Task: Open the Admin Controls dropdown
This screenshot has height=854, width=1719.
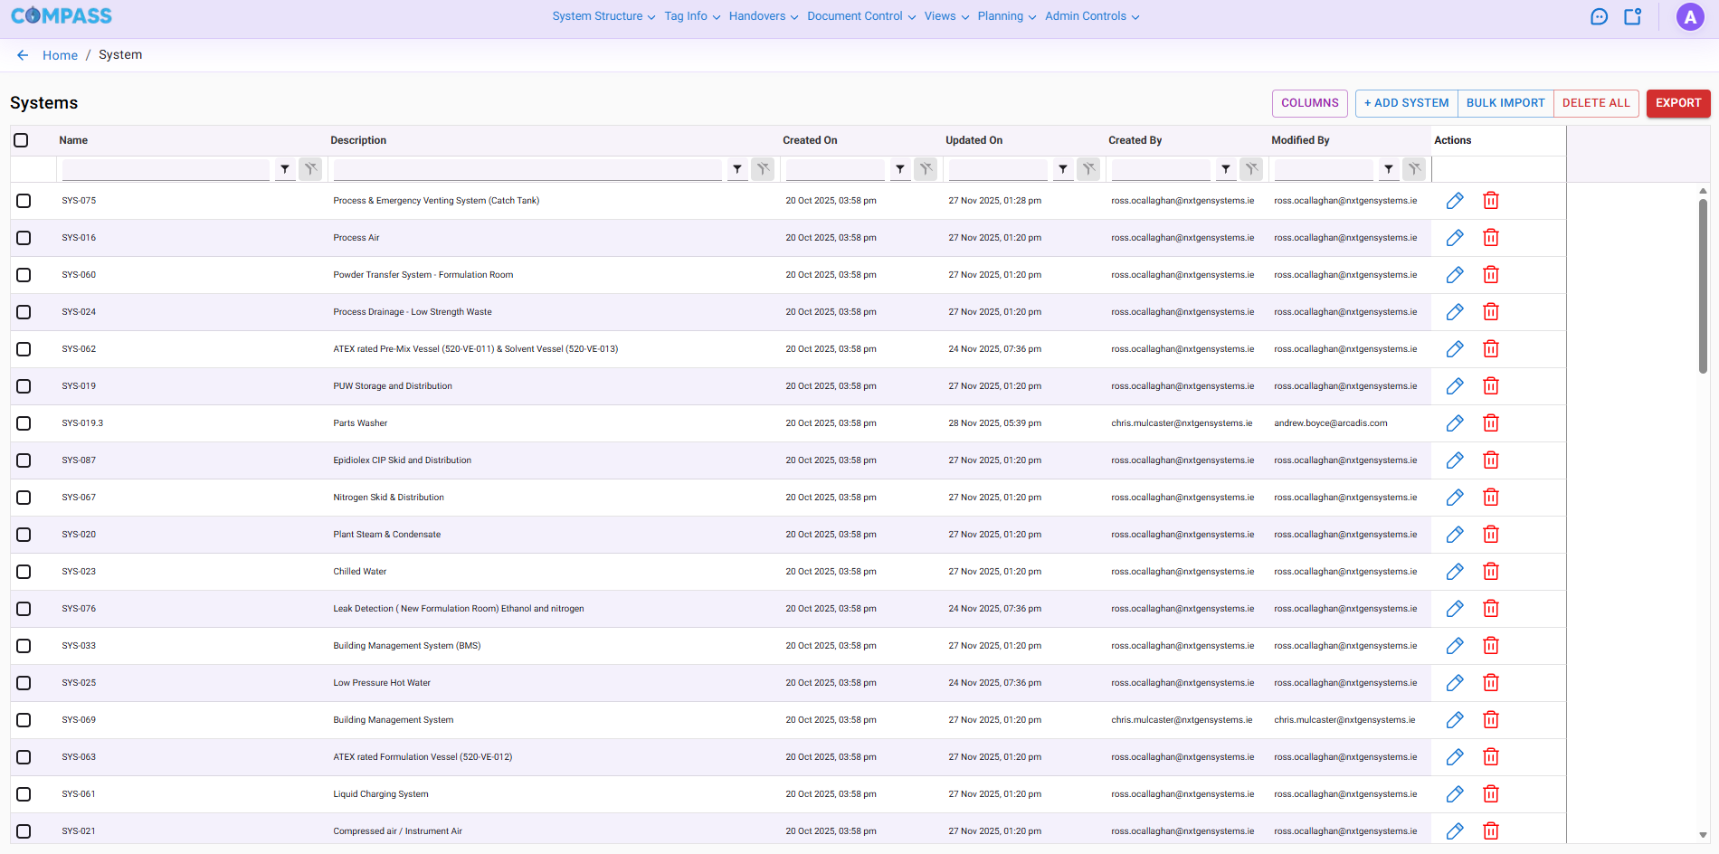Action: tap(1086, 15)
